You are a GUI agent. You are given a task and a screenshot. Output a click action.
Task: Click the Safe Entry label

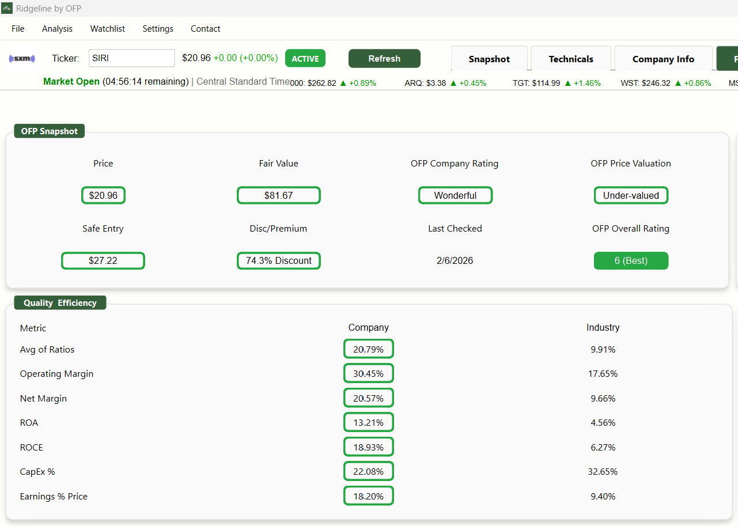tap(103, 229)
